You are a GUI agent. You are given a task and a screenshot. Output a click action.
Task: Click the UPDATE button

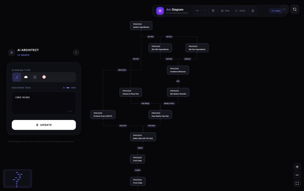[44, 125]
